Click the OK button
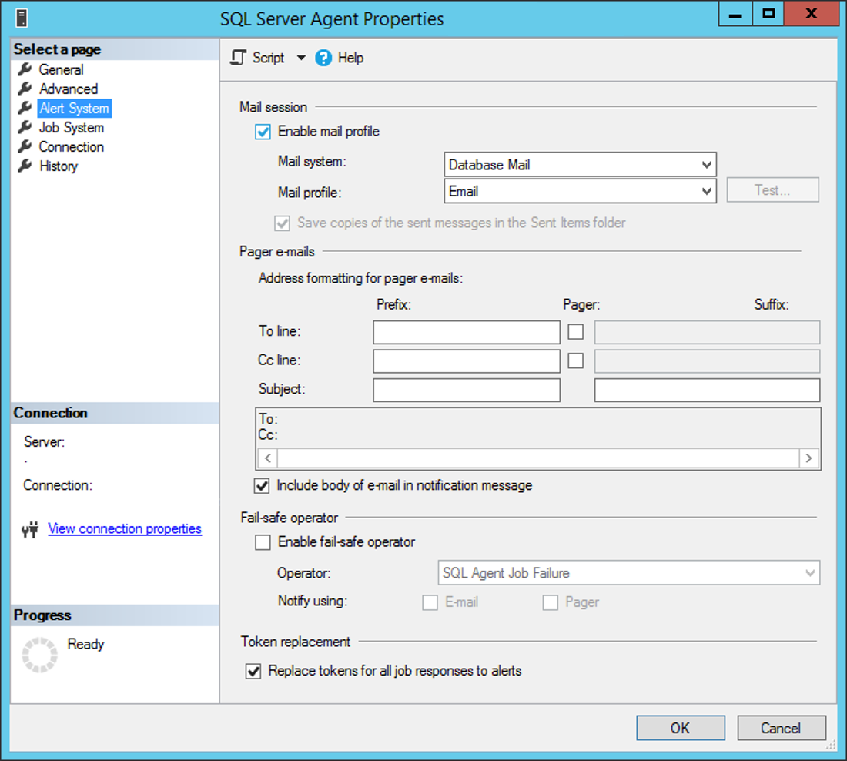This screenshot has width=847, height=761. pos(680,727)
